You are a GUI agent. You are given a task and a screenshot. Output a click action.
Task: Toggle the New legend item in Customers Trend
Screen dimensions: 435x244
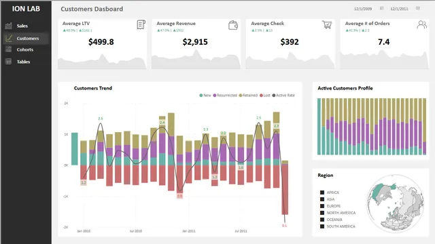pos(205,95)
